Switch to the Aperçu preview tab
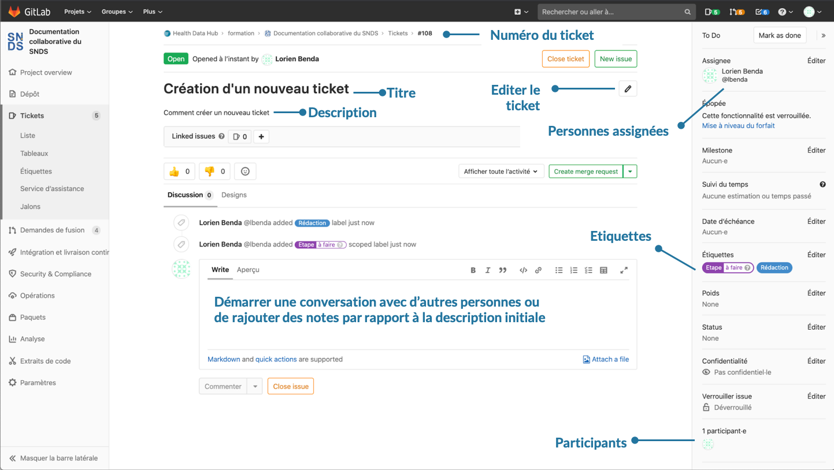The height and width of the screenshot is (470, 834). coord(248,270)
